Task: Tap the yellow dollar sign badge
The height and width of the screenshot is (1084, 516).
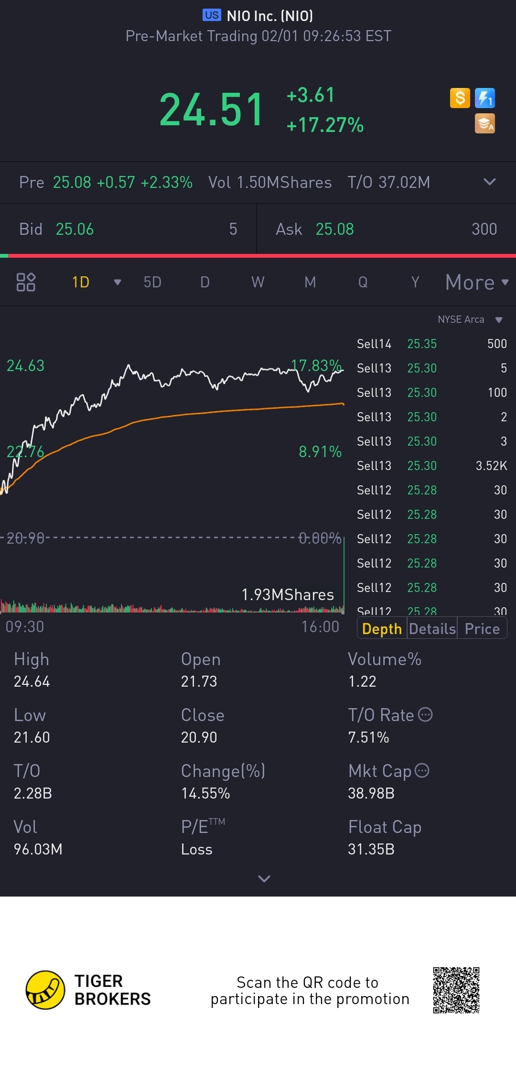Action: point(460,98)
